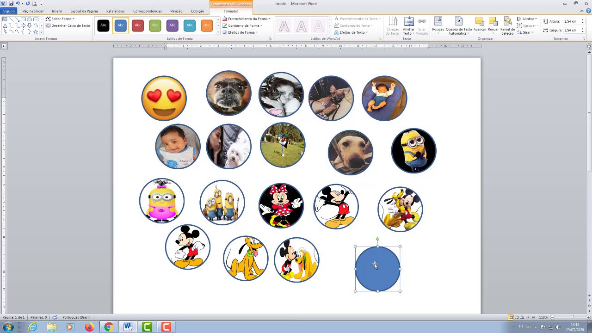
Task: Open the Windows Start menu
Action: (x=8, y=327)
